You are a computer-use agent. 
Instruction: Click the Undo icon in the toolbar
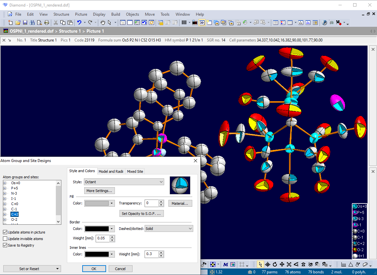79,23
